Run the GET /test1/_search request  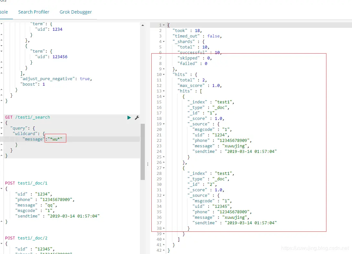click(129, 118)
